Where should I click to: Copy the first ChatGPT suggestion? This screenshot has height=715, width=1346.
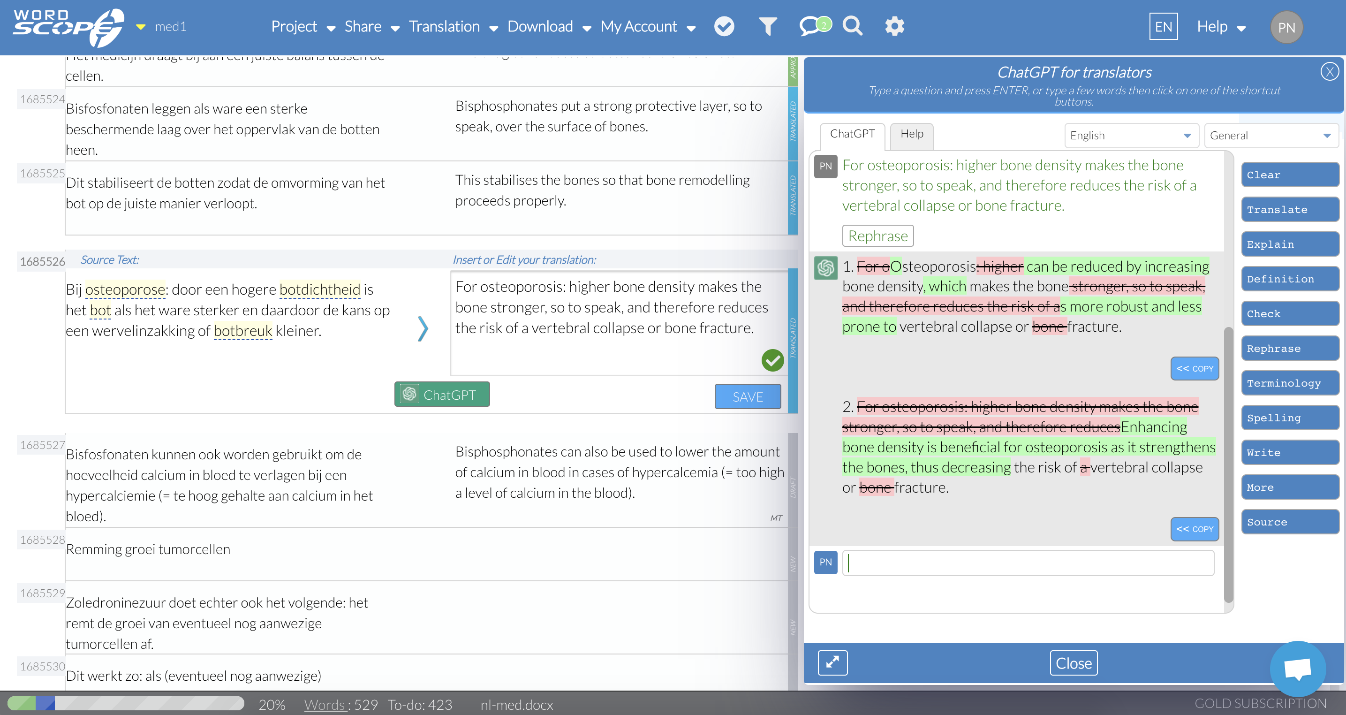1194,368
